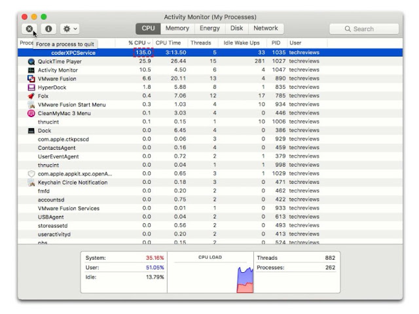This screenshot has height=314, width=419.
Task: Click the HyperDock icon
Action: [x=31, y=87]
